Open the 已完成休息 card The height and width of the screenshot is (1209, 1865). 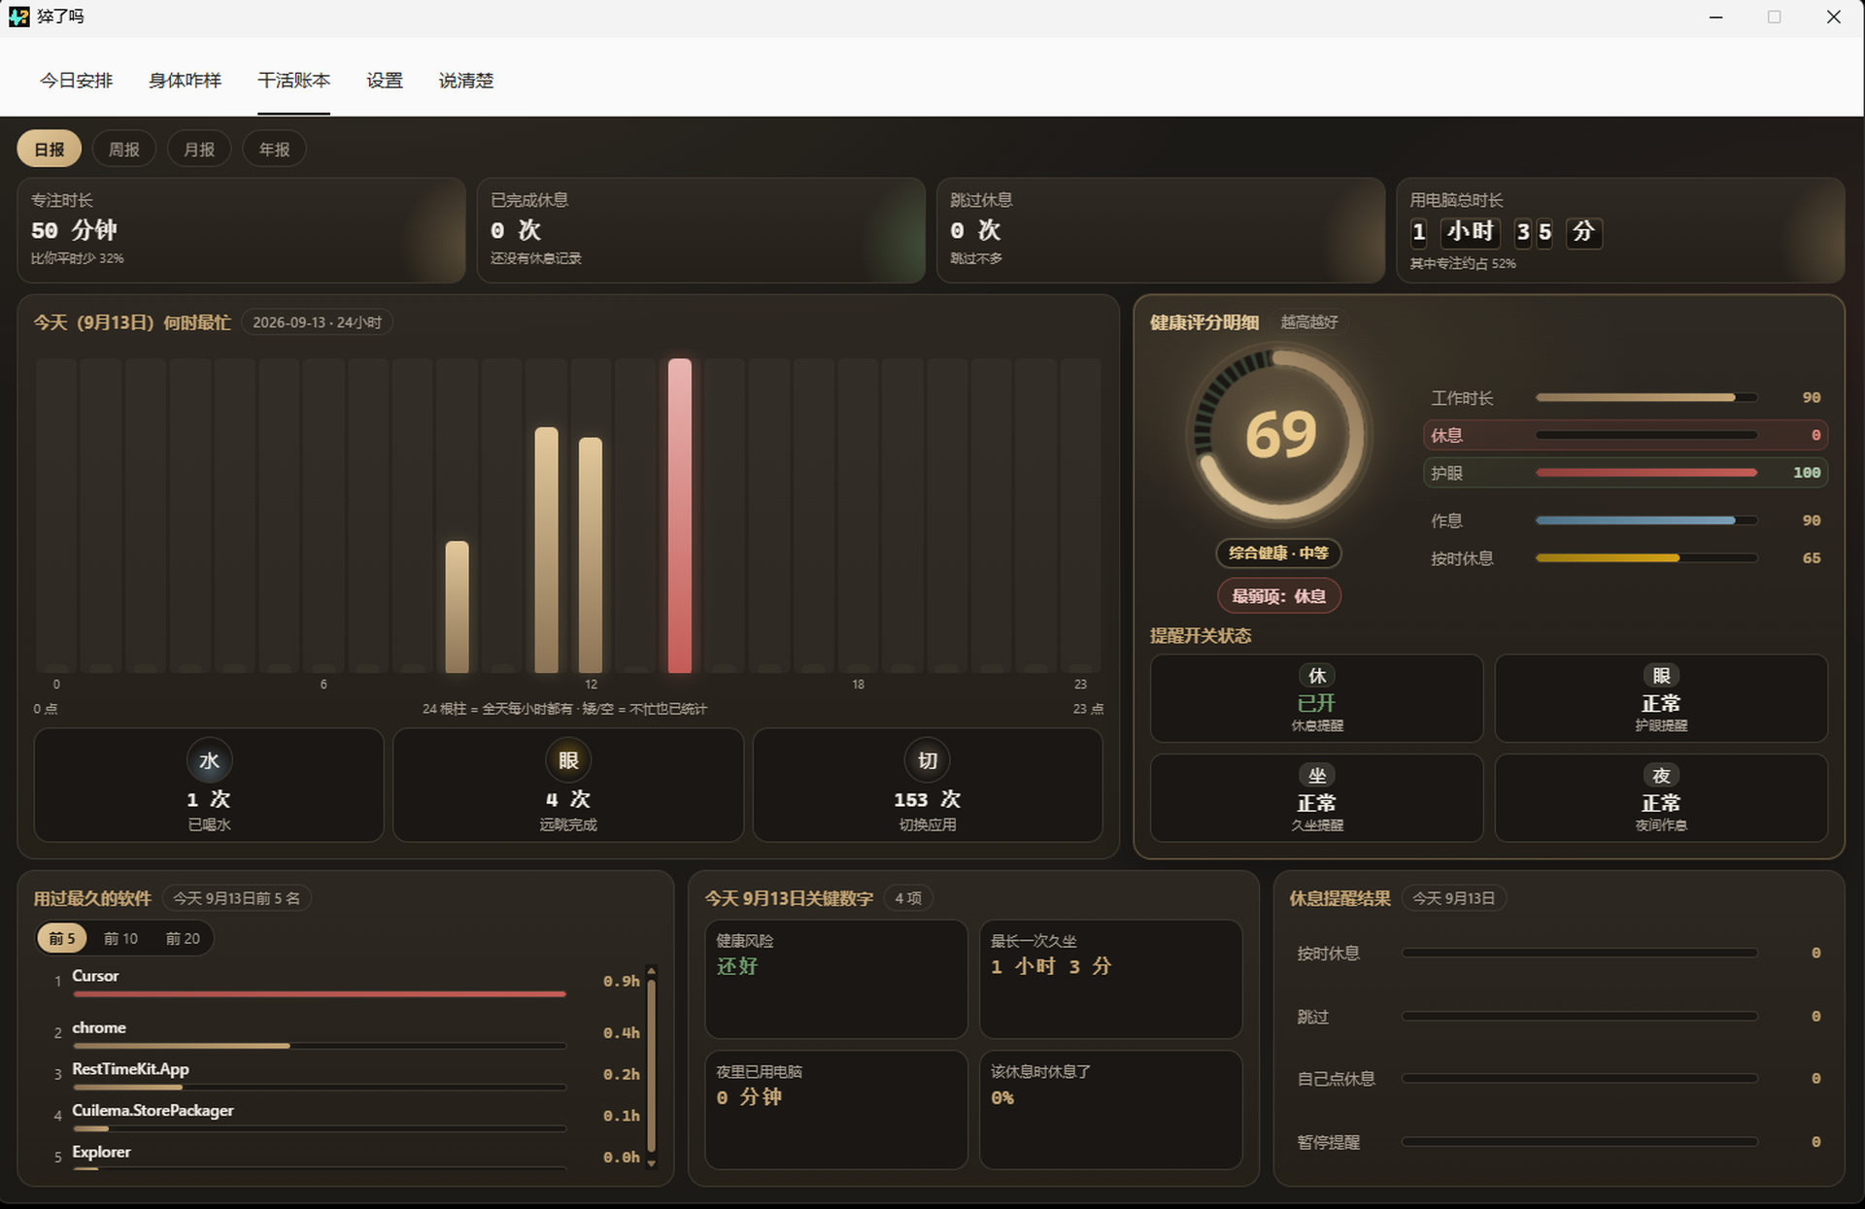point(700,230)
